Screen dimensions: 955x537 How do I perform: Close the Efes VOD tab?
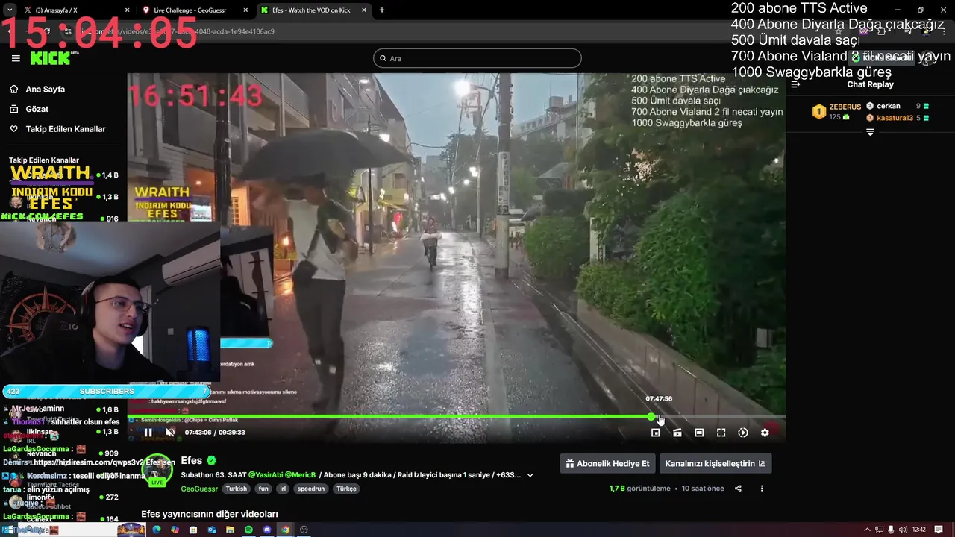tap(363, 10)
